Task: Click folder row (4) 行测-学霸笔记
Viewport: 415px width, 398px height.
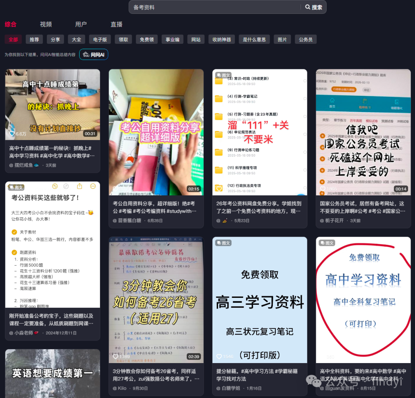Action: 260,99
